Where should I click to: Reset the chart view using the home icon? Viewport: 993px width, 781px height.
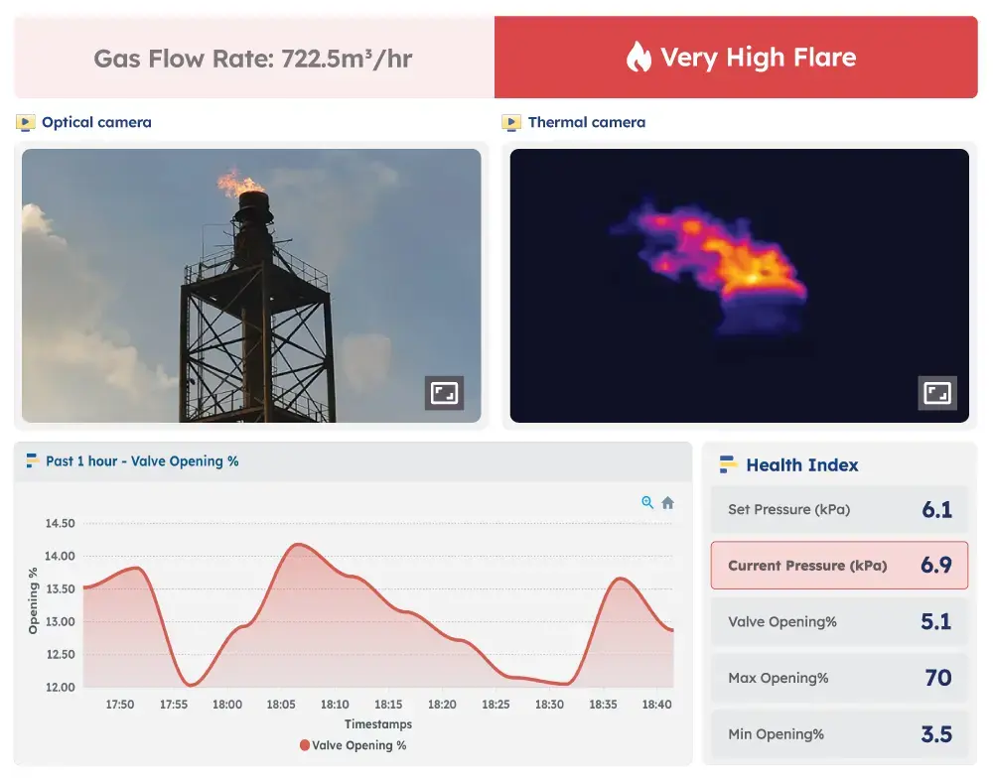click(x=667, y=503)
